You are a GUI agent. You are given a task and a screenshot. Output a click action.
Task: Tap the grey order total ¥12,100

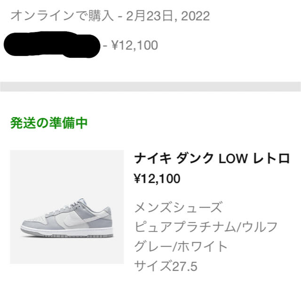135,45
